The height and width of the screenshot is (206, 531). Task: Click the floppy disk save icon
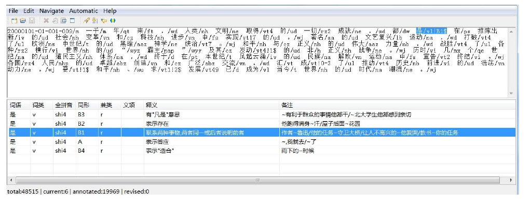coord(32,21)
